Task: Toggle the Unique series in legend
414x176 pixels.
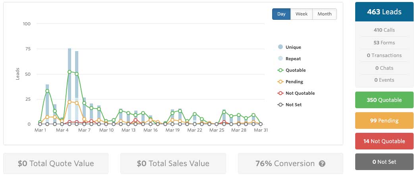Action: [x=289, y=47]
